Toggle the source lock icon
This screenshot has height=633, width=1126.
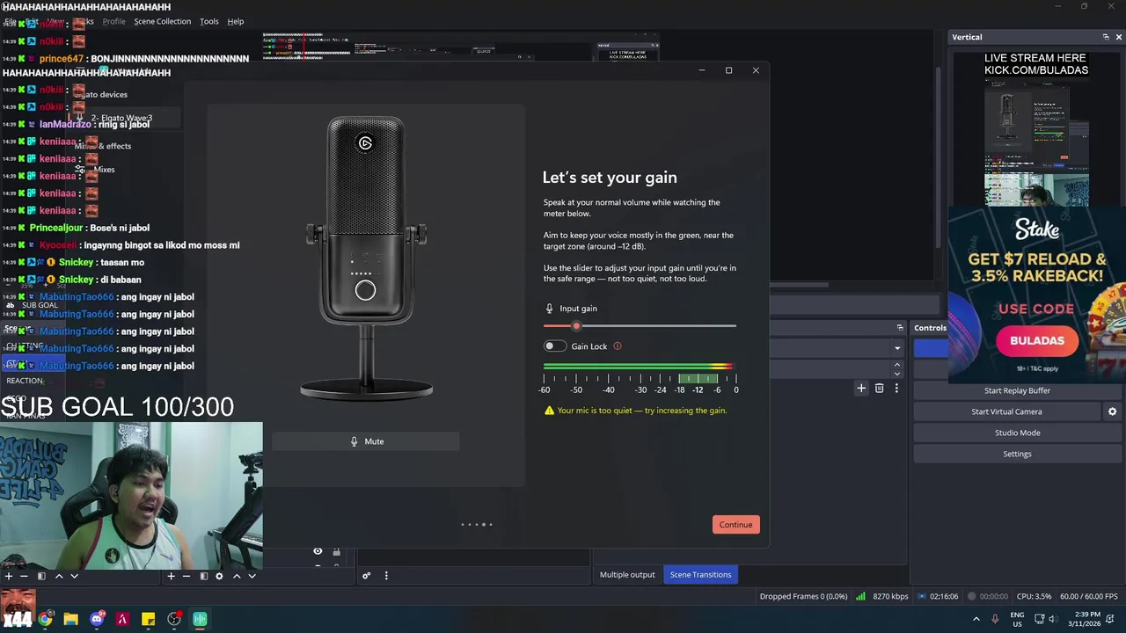tap(336, 551)
